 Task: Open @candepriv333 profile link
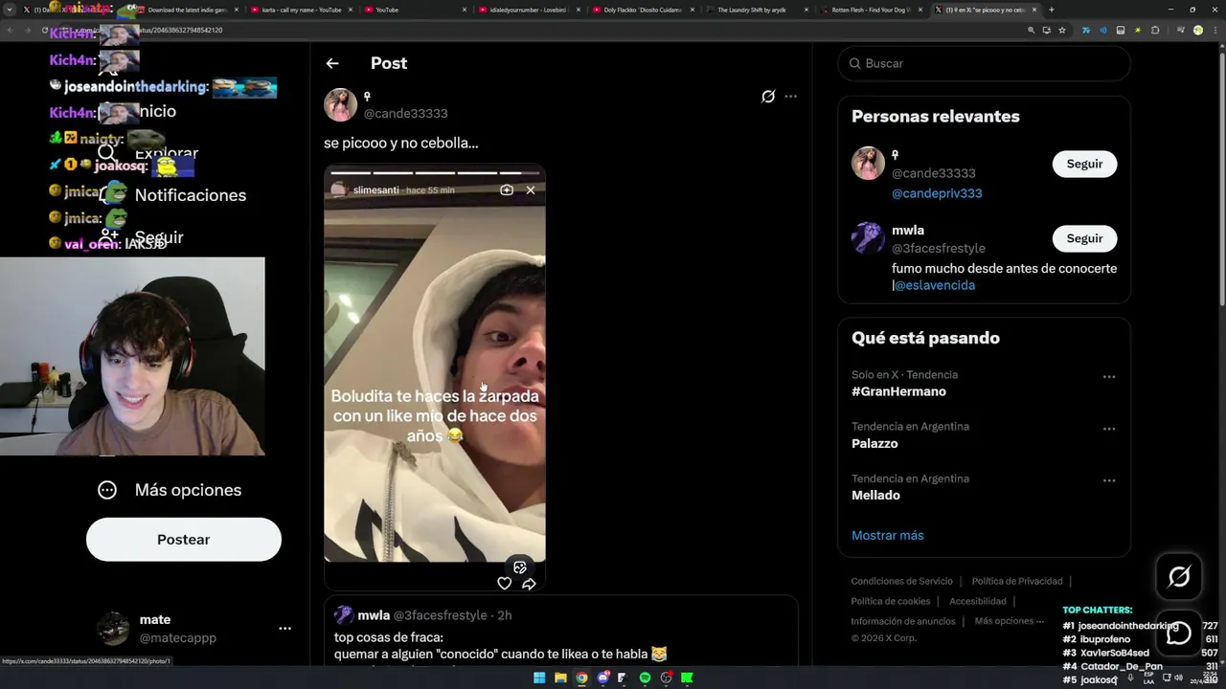click(x=937, y=193)
